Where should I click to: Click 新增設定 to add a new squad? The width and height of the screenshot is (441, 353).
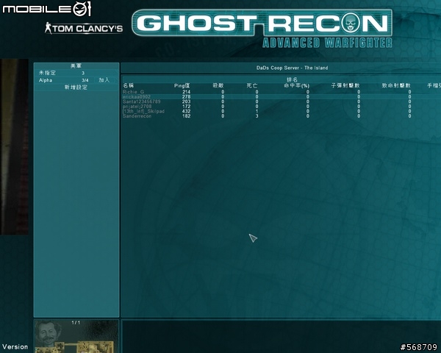click(x=76, y=88)
